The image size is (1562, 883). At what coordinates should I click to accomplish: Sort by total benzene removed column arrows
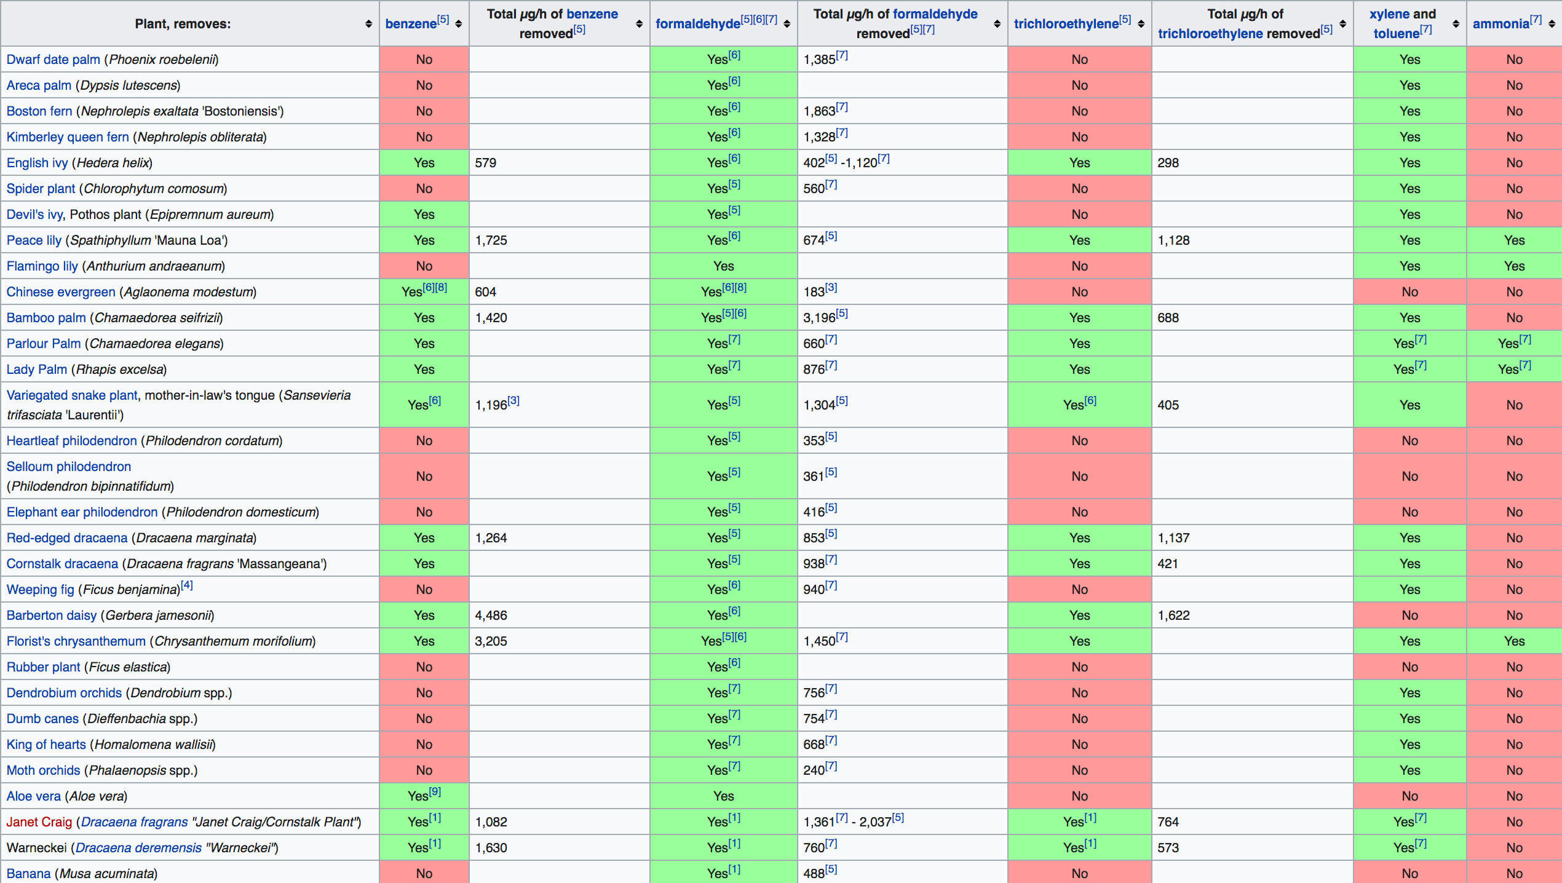tap(639, 24)
